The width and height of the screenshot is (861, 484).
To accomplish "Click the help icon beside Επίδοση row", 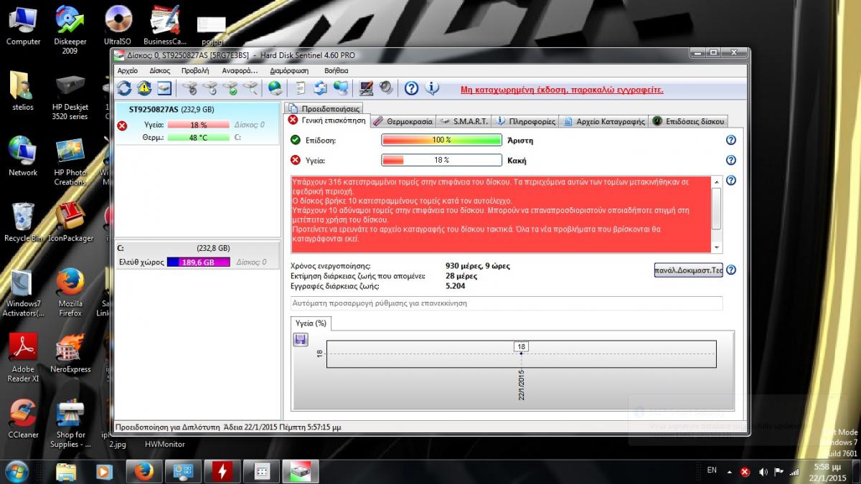I will [731, 141].
